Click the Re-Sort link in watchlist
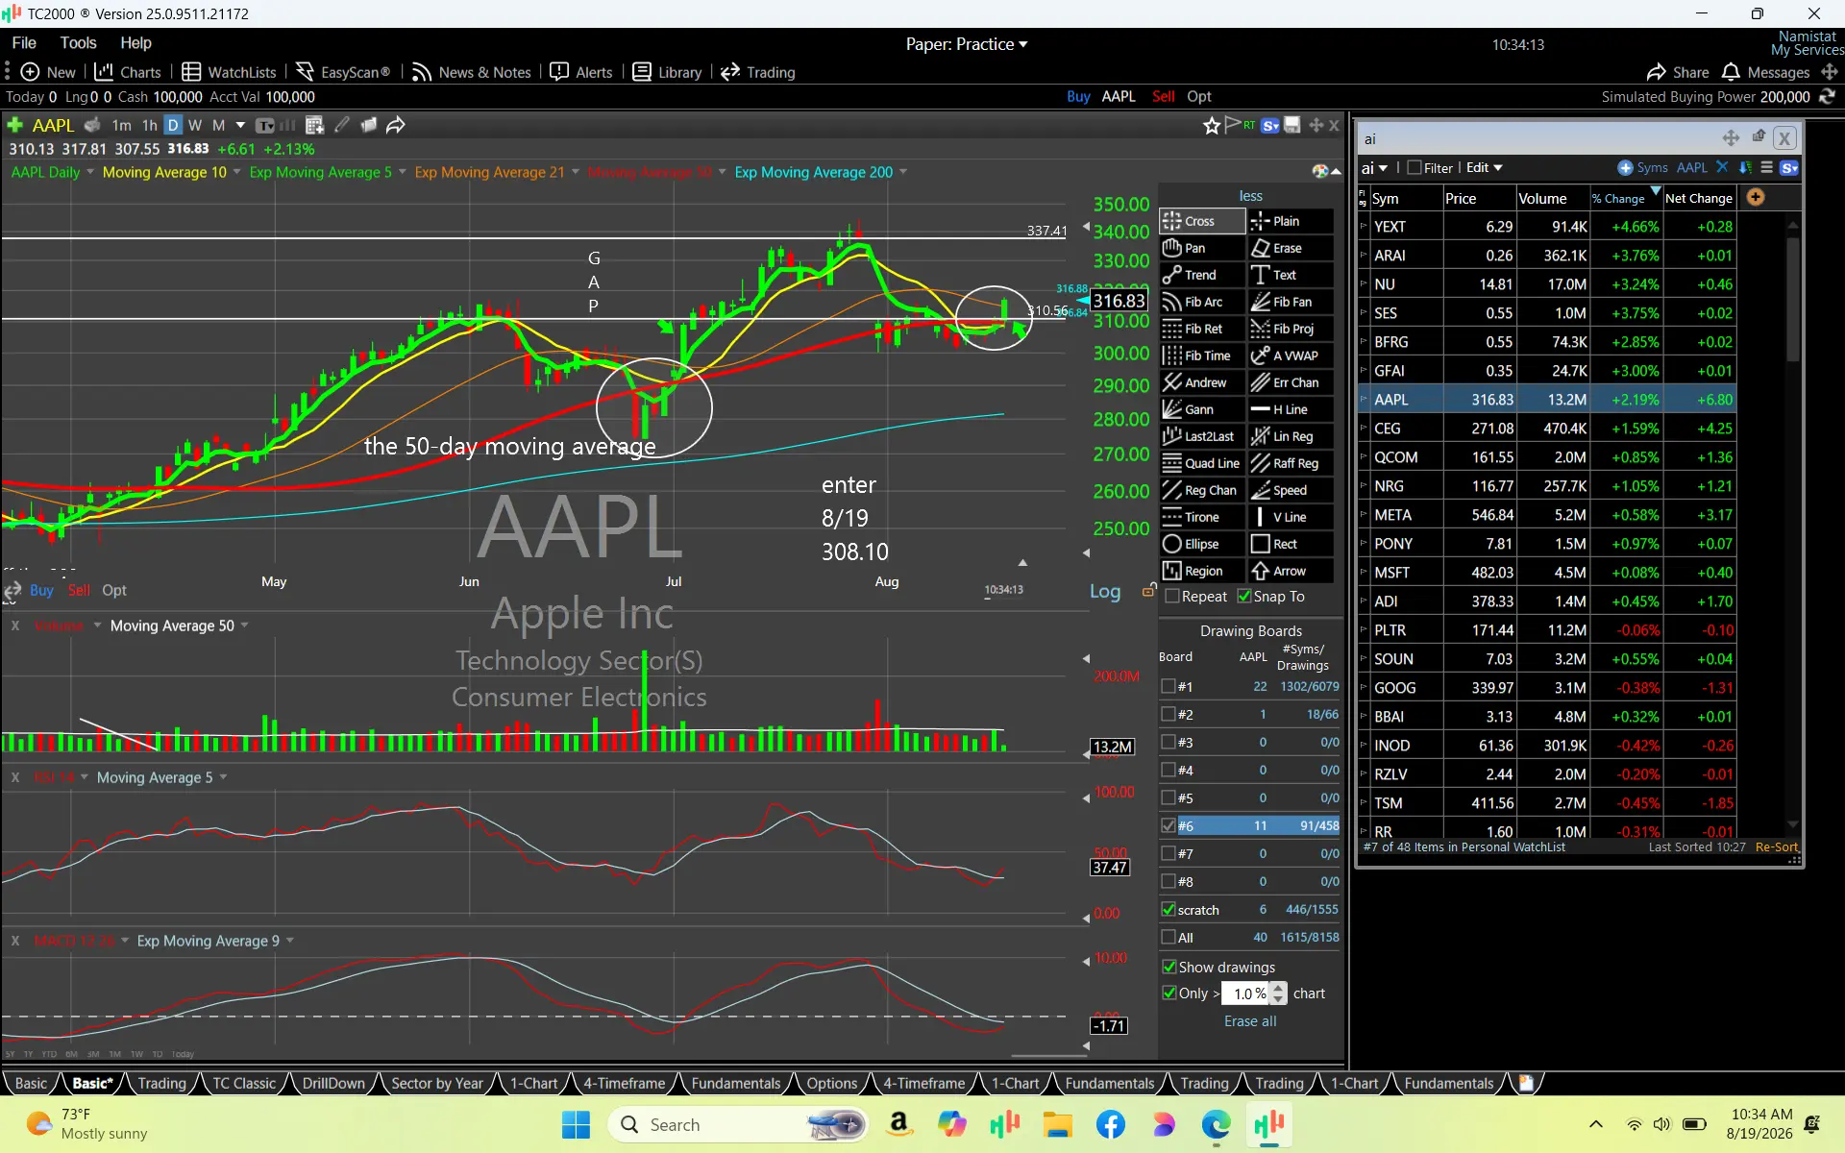Viewport: 1845px width, 1153px height. pos(1776,847)
